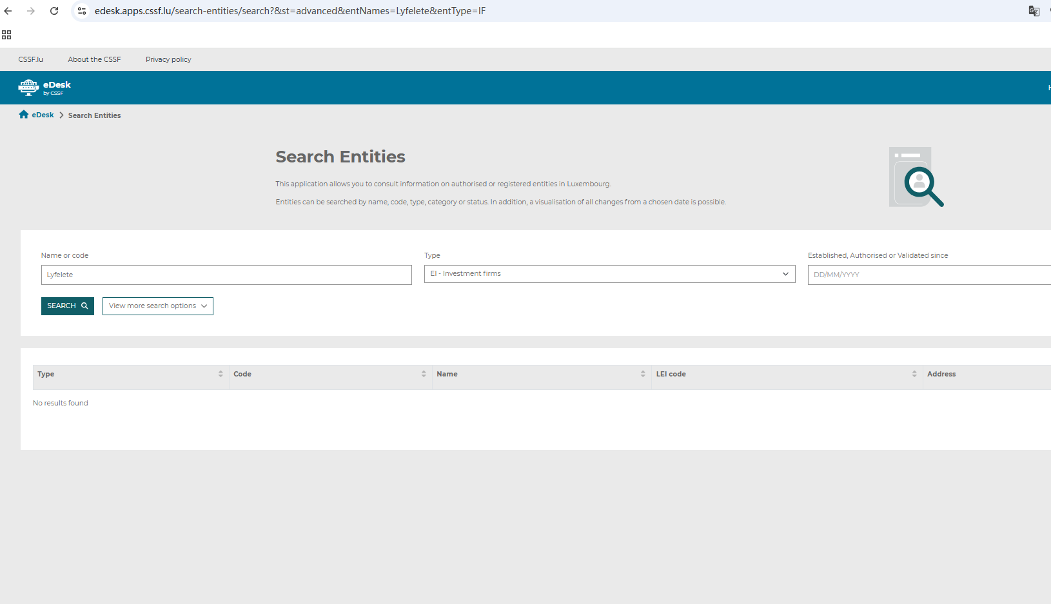1051x604 pixels.
Task: Click the address bar URL
Action: [290, 11]
